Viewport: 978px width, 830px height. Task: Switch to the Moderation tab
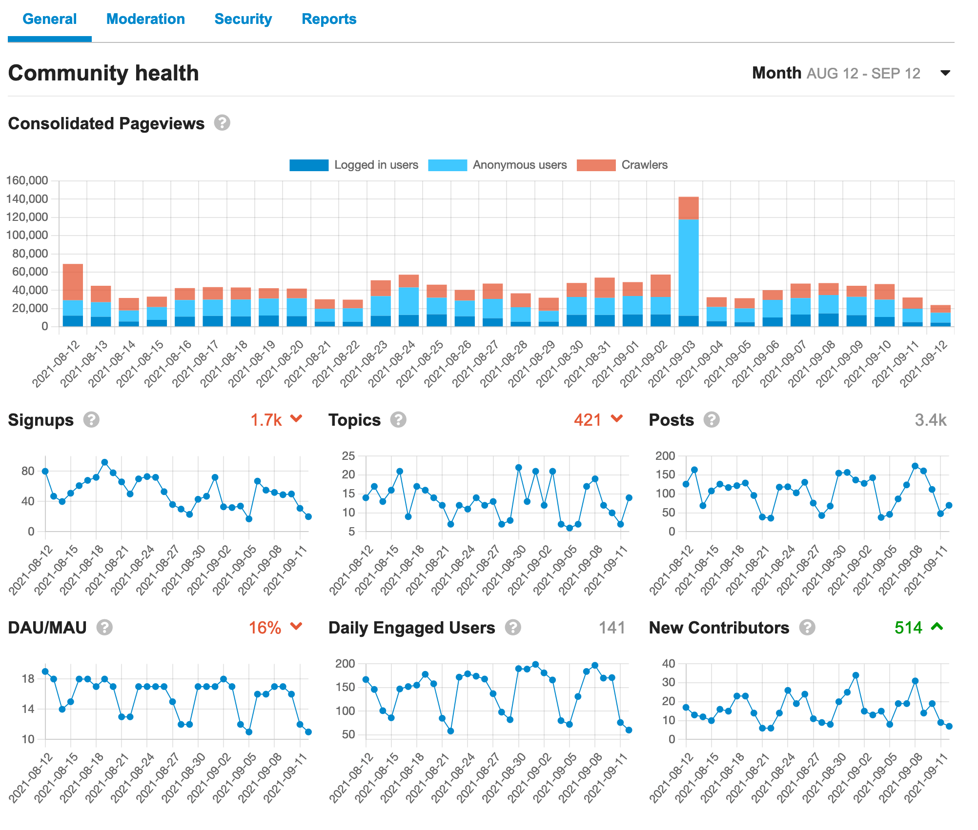point(145,19)
